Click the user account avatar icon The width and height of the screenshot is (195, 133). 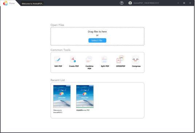[130, 3]
